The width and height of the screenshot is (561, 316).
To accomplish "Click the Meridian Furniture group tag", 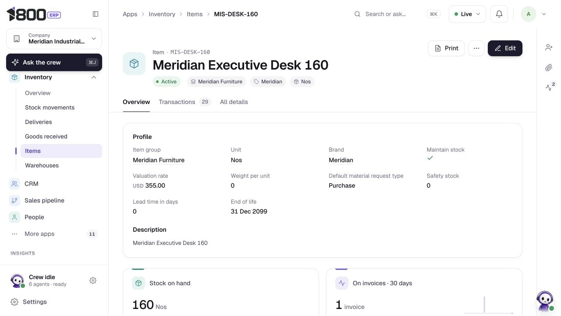I will (217, 82).
